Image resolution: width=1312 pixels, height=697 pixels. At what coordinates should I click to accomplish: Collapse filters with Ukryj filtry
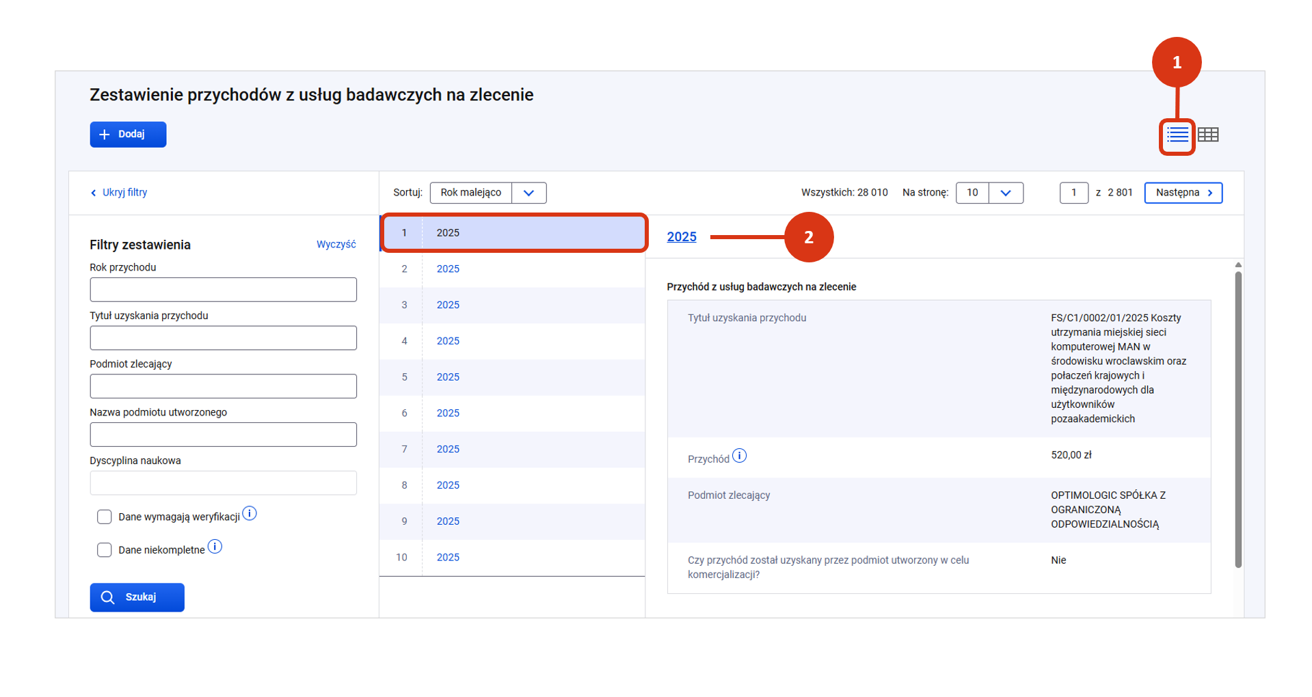click(x=119, y=193)
